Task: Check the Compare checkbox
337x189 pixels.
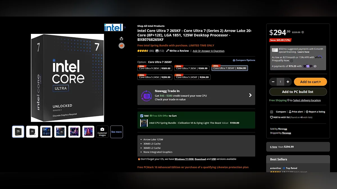Action: (272, 112)
